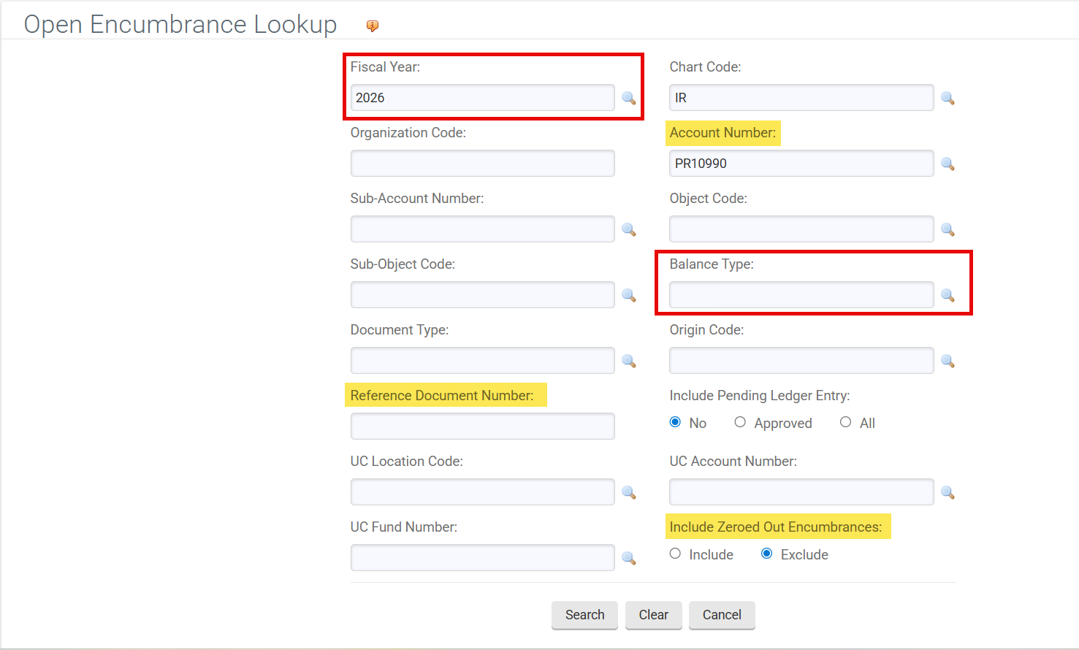1079x650 pixels.
Task: Open the Origin Code lookup icon
Action: (948, 361)
